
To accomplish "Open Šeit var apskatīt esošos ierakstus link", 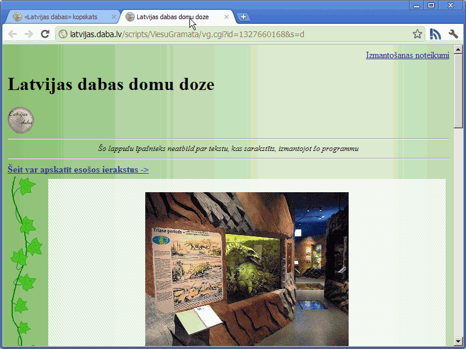I will (x=78, y=170).
